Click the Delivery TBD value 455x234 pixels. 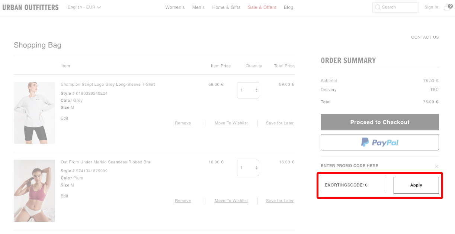point(434,90)
